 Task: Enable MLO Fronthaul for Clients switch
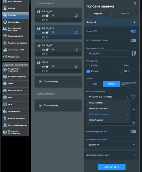pyautogui.click(x=133, y=40)
